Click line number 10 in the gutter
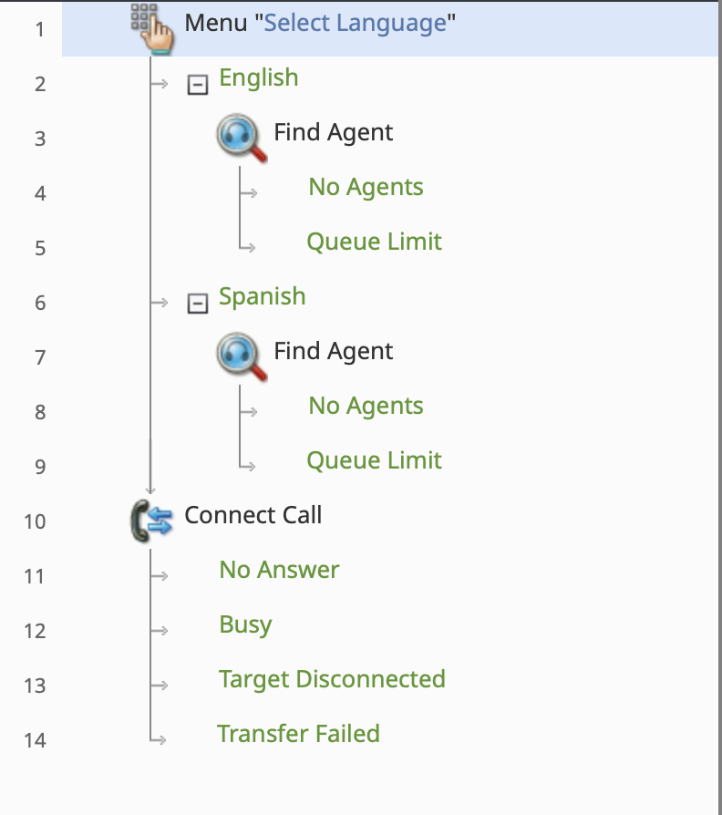Screen dimensions: 722x815 pos(35,521)
